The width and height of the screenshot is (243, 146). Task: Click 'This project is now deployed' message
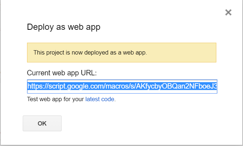[x=90, y=52]
